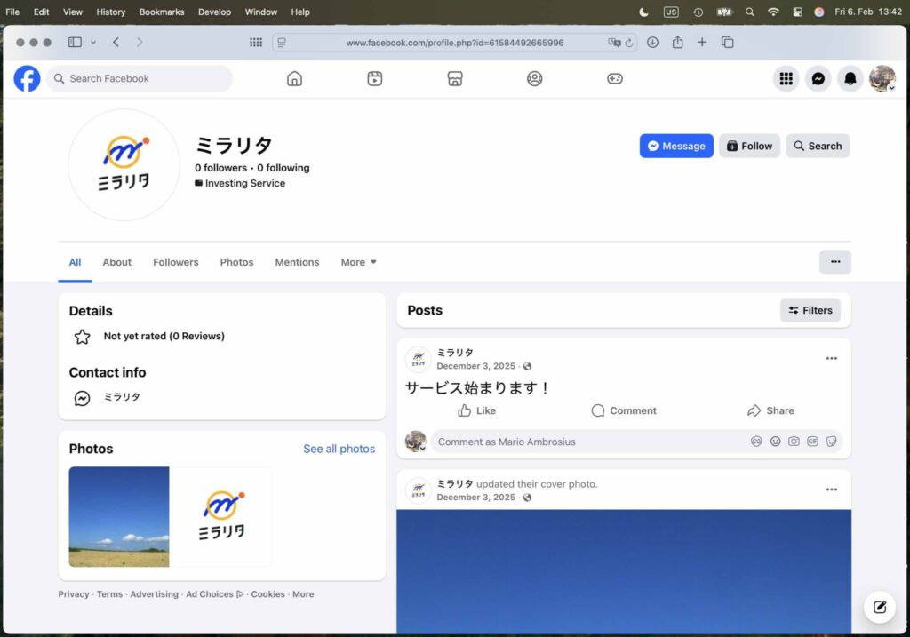The height and width of the screenshot is (637, 910).
Task: Switch to the Mentions tab
Action: point(297,262)
